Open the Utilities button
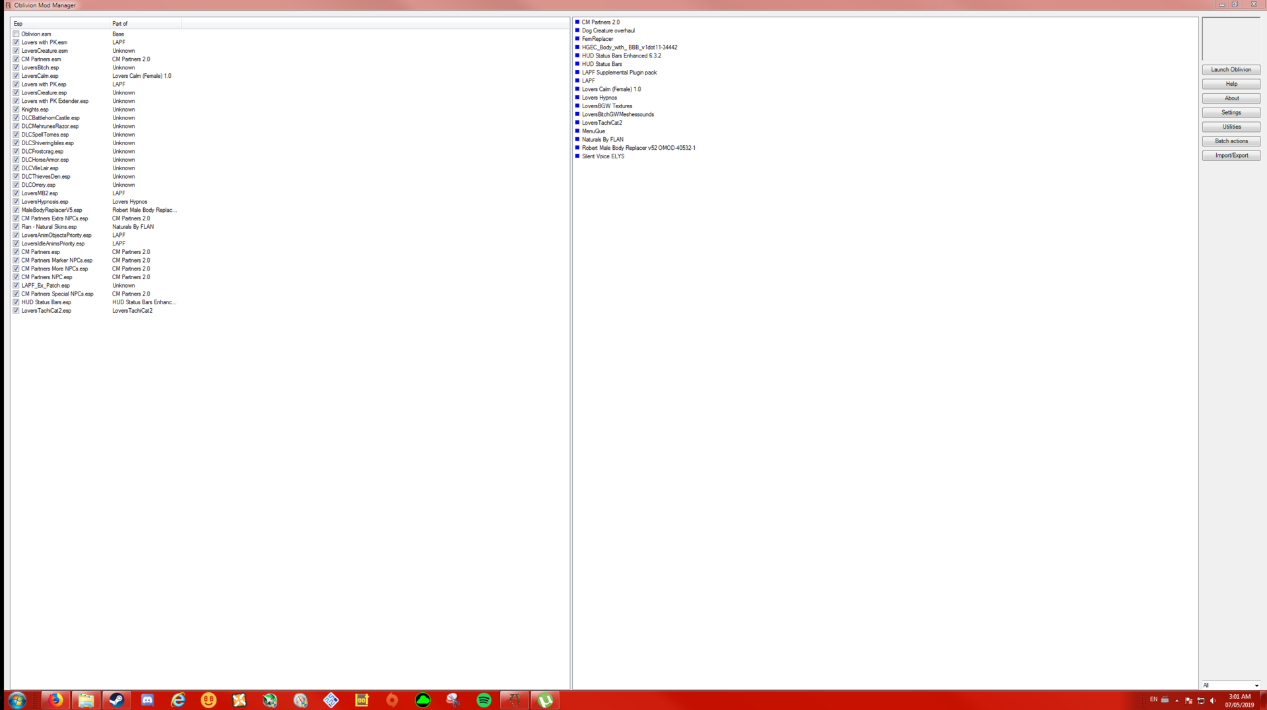The image size is (1267, 710). pos(1231,127)
